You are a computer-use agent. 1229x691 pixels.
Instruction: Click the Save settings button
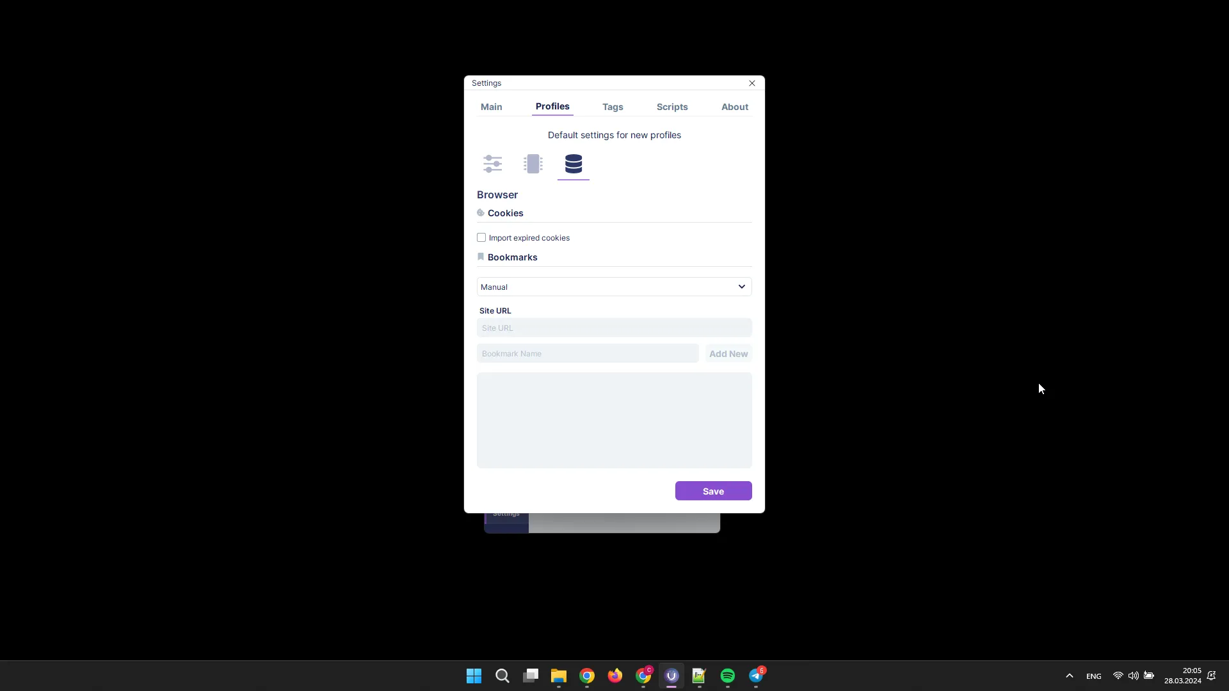(x=713, y=491)
